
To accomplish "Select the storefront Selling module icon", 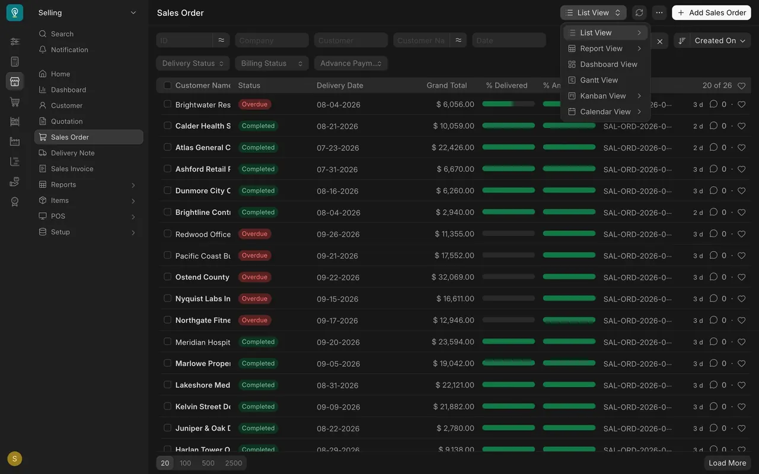I will 15,82.
